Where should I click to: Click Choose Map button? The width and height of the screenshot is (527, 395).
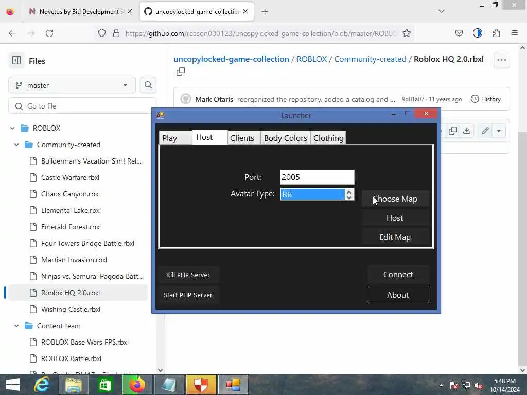pyautogui.click(x=395, y=199)
